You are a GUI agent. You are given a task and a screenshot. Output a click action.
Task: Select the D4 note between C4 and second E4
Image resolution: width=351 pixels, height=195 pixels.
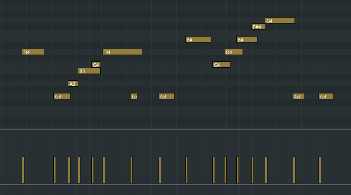[234, 52]
